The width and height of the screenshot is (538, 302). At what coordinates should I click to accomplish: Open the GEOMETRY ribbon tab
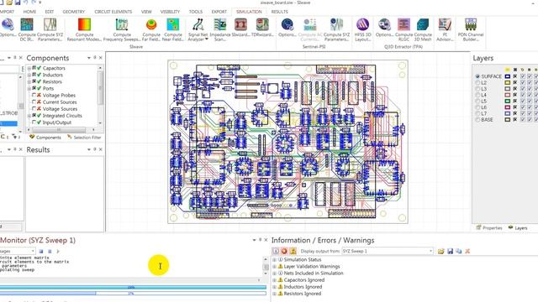coord(74,12)
